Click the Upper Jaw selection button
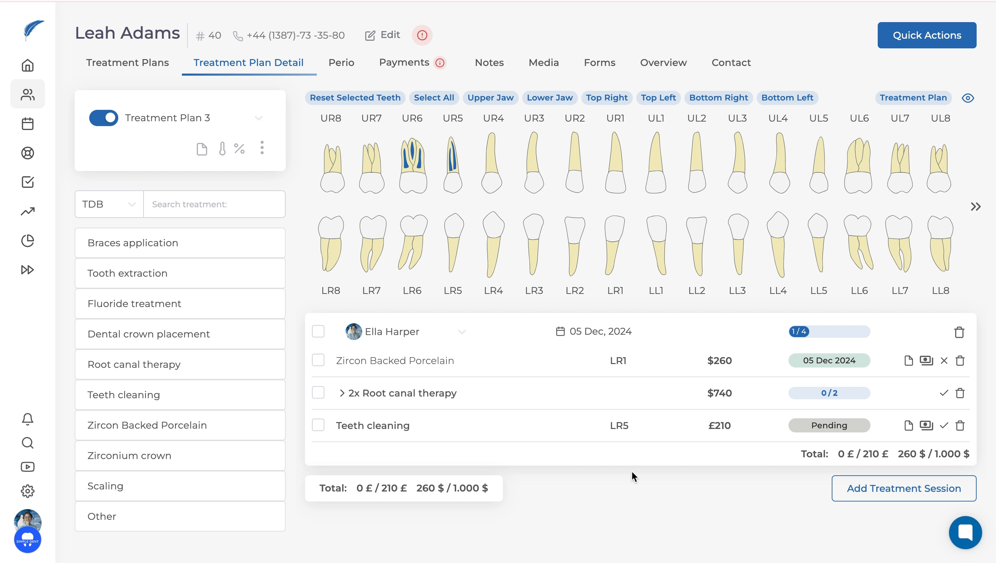996x563 pixels. (x=490, y=98)
